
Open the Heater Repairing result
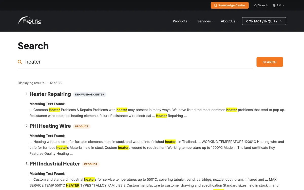tap(50, 94)
